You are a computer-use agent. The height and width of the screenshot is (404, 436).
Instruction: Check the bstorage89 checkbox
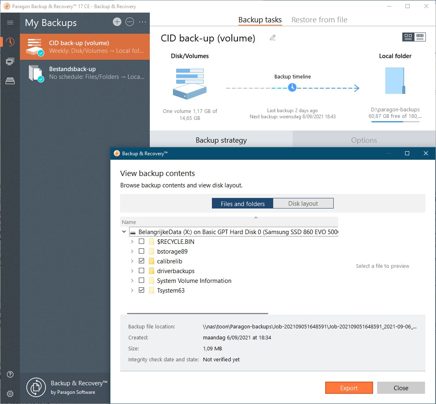coord(142,251)
